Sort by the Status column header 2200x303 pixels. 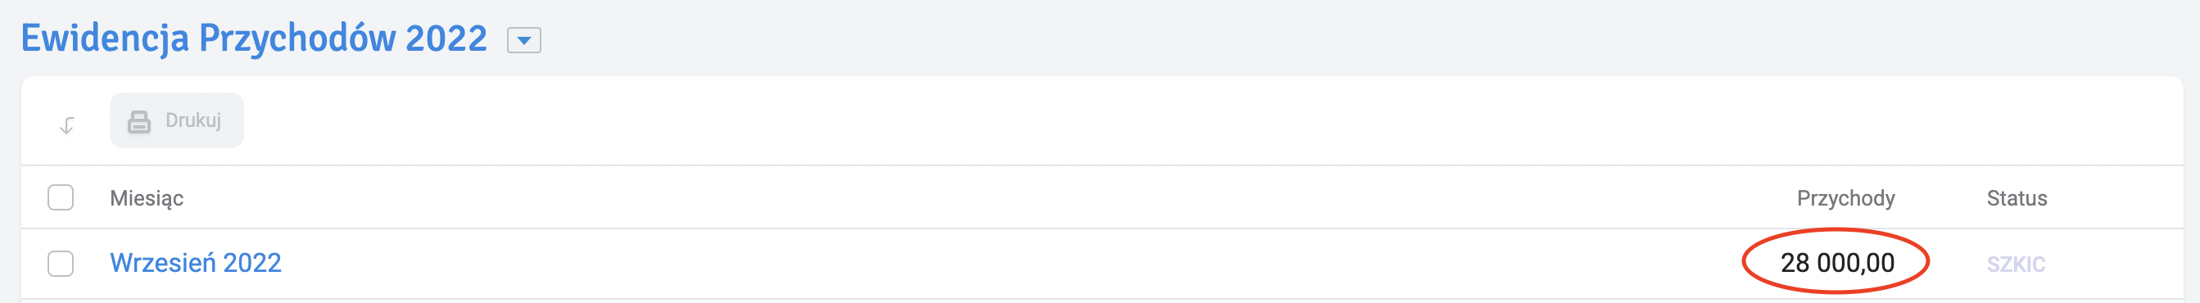(2017, 198)
